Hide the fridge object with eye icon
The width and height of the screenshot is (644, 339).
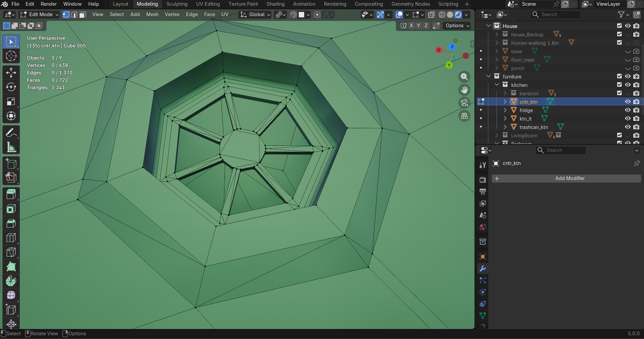click(627, 110)
